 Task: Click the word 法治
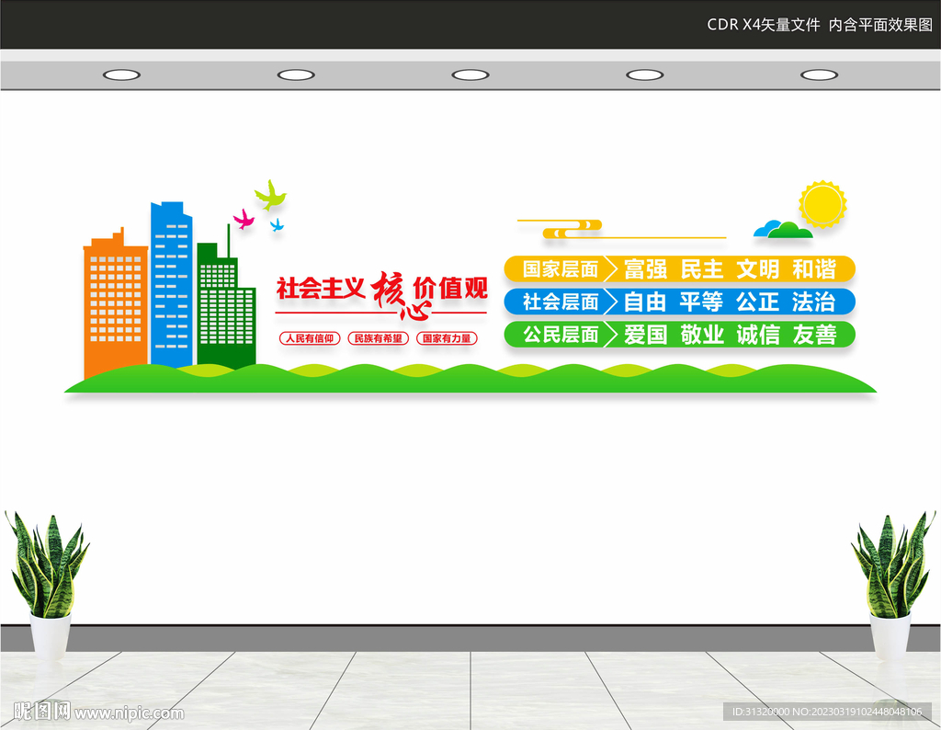pyautogui.click(x=814, y=302)
